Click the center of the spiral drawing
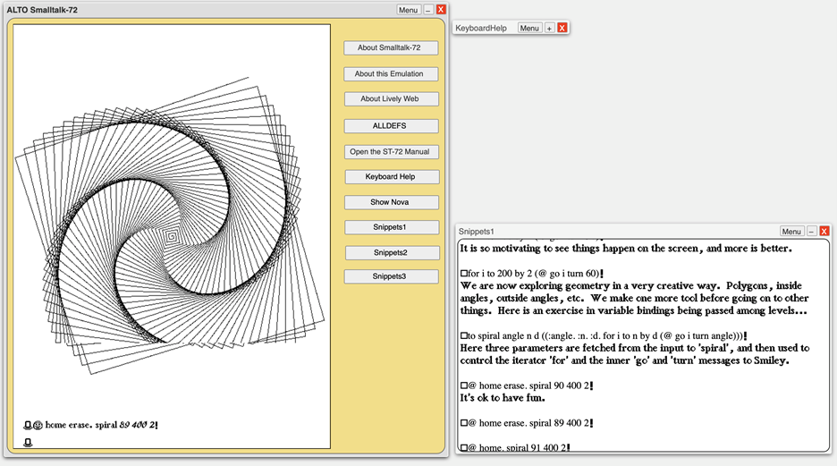 click(x=170, y=238)
